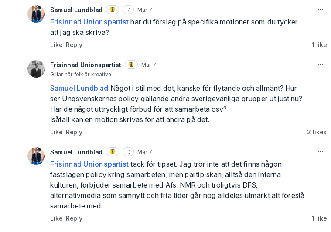Expand the +3 badges on the last comment
Viewport: 331px width, 232px height.
[x=128, y=152]
